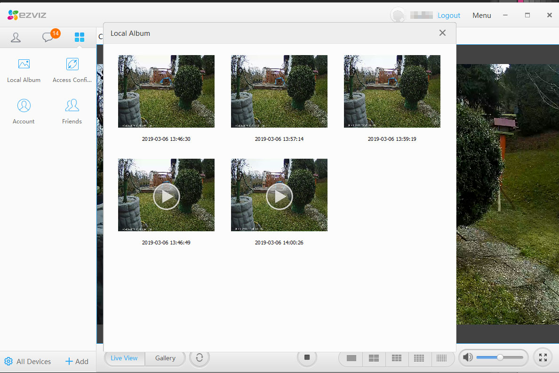Open the messages icon with 14 badge
This screenshot has width=559, height=373.
tap(48, 37)
